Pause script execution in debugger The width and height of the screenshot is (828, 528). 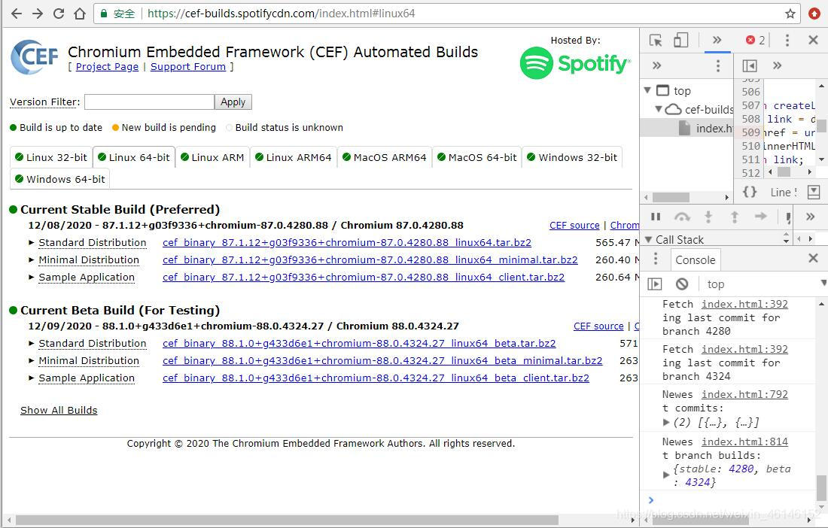click(656, 217)
